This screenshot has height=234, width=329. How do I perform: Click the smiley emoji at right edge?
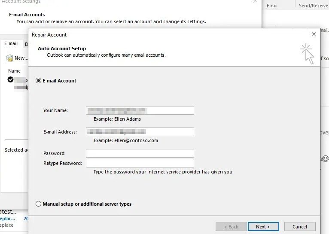[x=325, y=158]
